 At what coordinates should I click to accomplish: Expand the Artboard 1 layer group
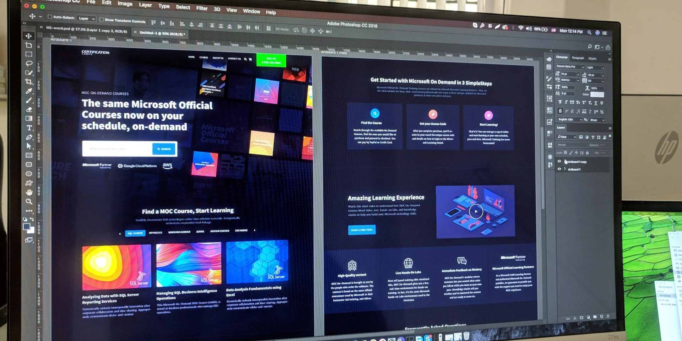click(x=565, y=169)
